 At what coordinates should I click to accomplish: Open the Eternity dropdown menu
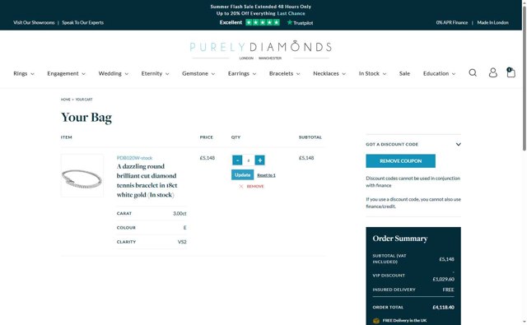(x=155, y=73)
